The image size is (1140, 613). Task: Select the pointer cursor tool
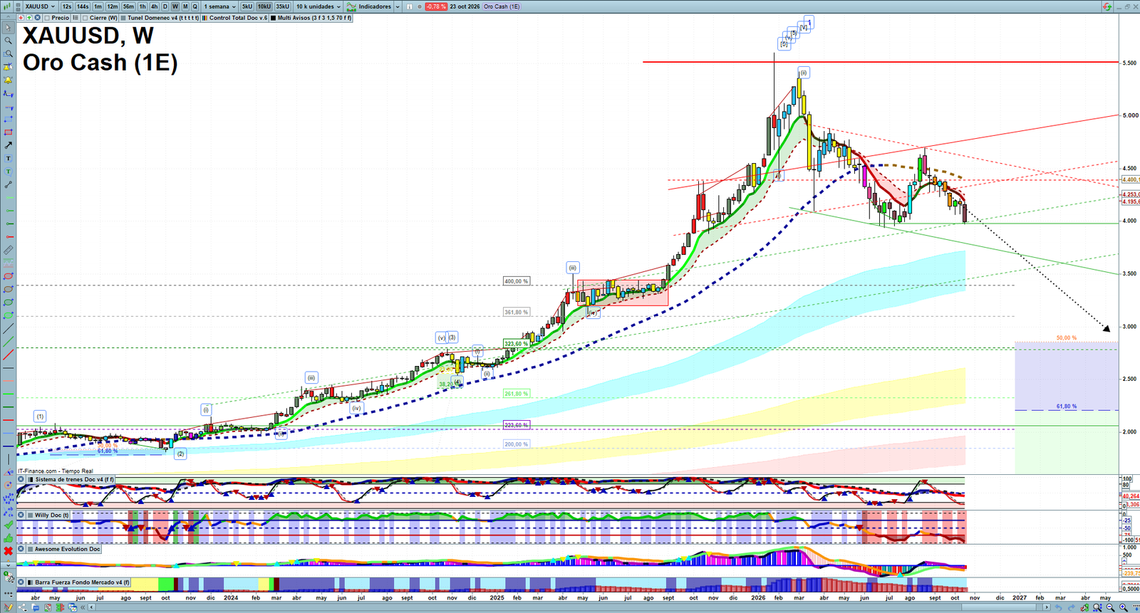(8, 28)
